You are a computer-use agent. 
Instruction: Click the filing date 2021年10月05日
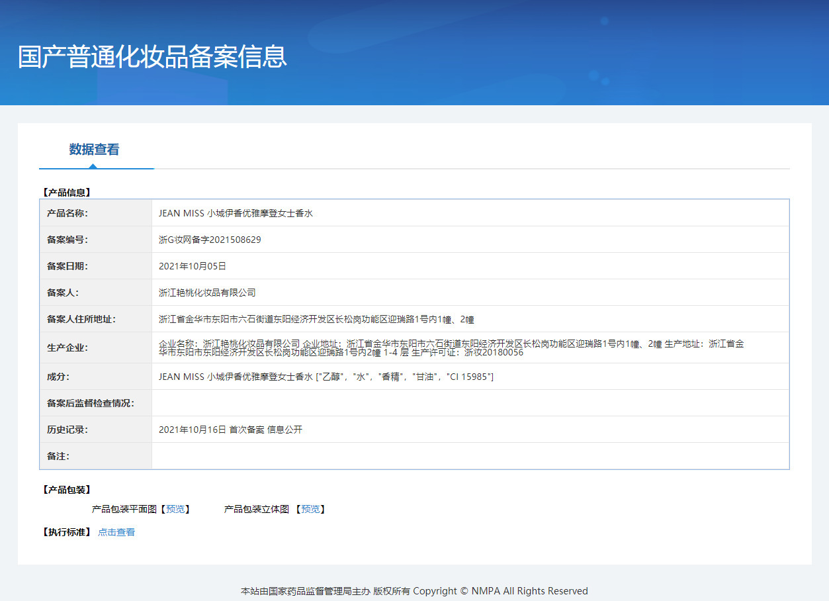pos(193,266)
